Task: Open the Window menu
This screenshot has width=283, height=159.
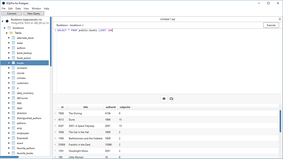Action: pyautogui.click(x=36, y=9)
